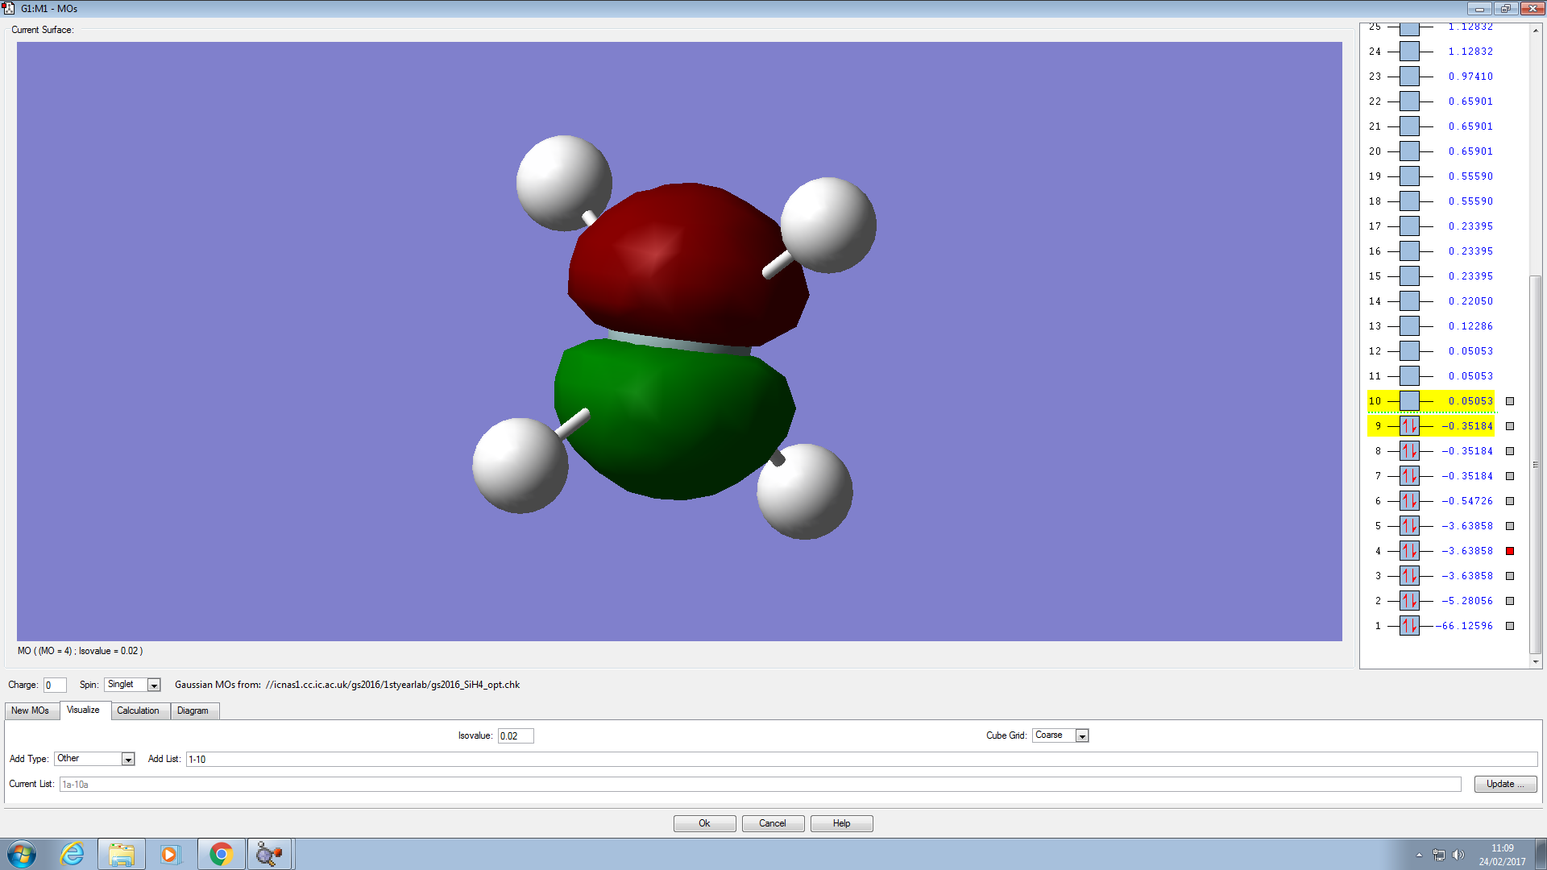Open Chrome from the taskbar
This screenshot has width=1547, height=870.
click(221, 854)
